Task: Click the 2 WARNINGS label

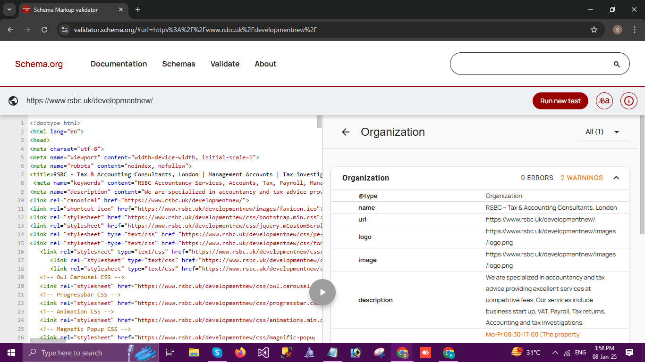Action: [582, 178]
